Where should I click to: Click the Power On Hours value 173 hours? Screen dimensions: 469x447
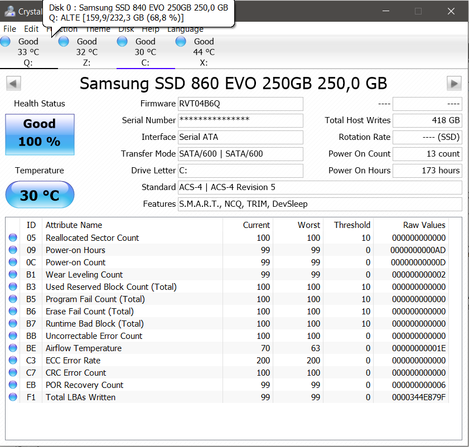point(427,171)
